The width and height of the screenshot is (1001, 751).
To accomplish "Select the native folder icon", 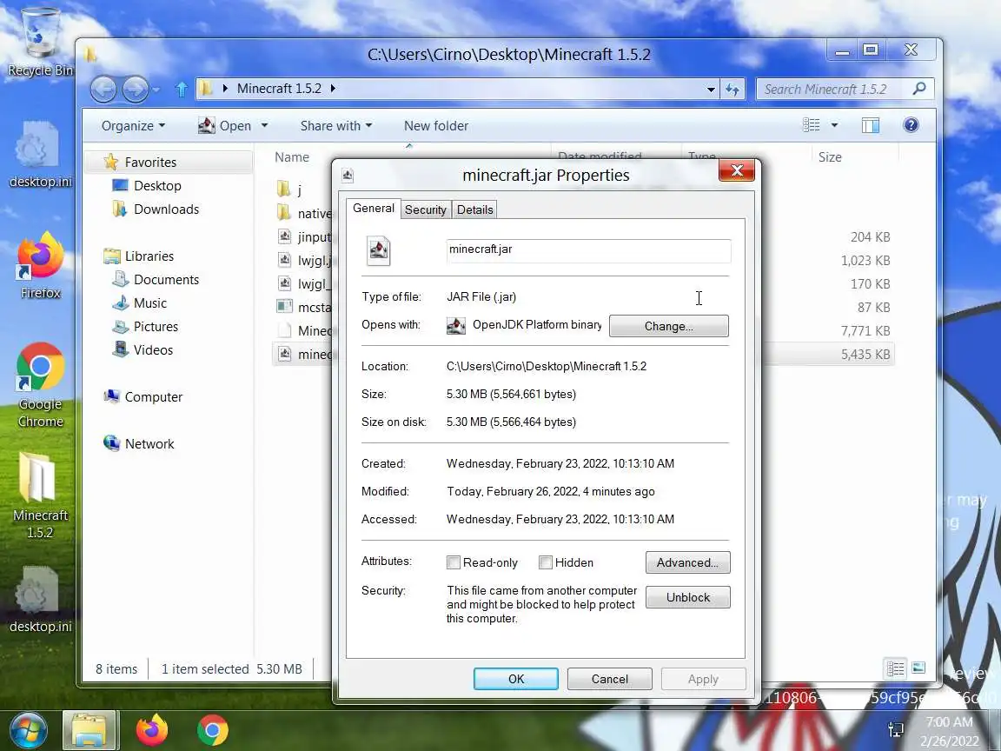I will point(284,213).
